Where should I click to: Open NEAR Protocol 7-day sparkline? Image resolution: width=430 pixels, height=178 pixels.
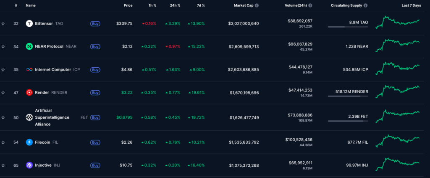click(398, 45)
